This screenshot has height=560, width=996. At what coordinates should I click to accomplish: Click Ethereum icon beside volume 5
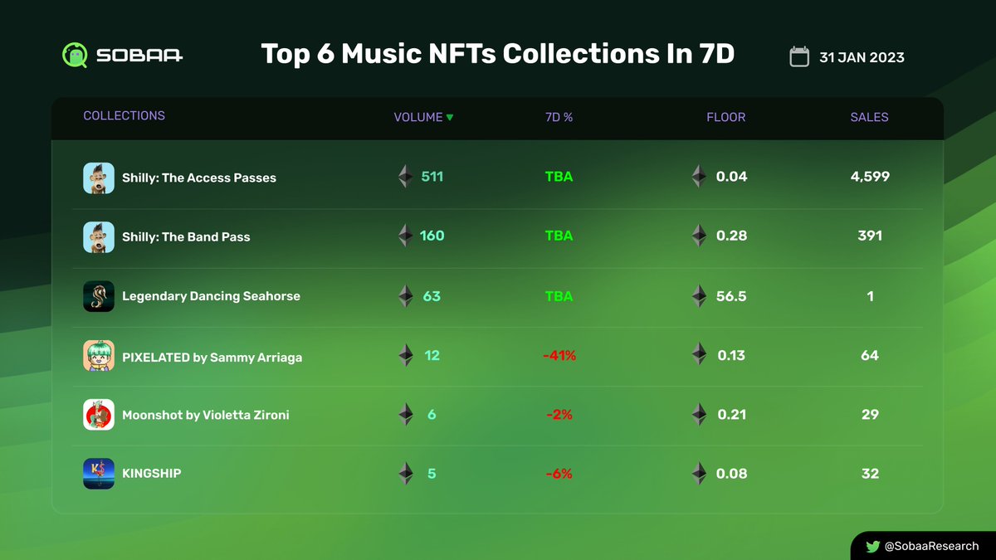pyautogui.click(x=405, y=474)
